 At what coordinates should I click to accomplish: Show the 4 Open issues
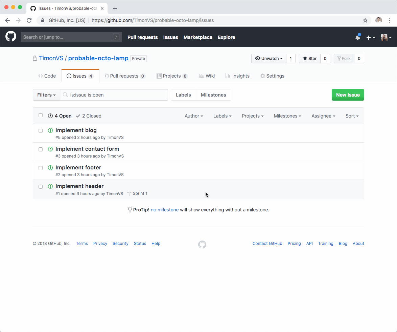[x=60, y=116]
